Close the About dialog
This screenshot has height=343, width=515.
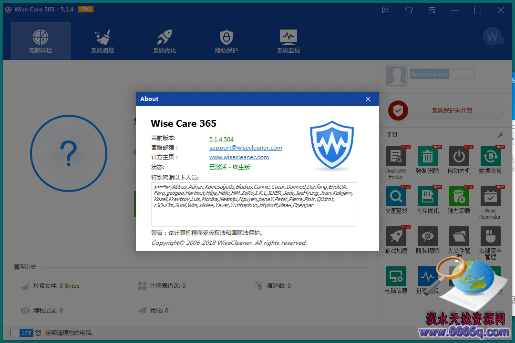point(368,99)
